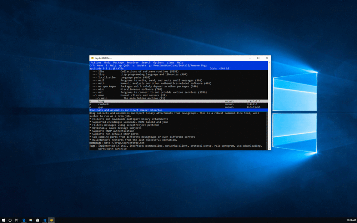
Task: Click the 'q: Quit' shortcut hint
Action: pyautogui.click(x=124, y=66)
